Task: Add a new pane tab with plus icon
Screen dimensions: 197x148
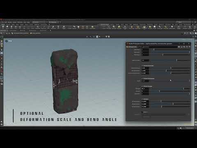Action: pos(50,30)
